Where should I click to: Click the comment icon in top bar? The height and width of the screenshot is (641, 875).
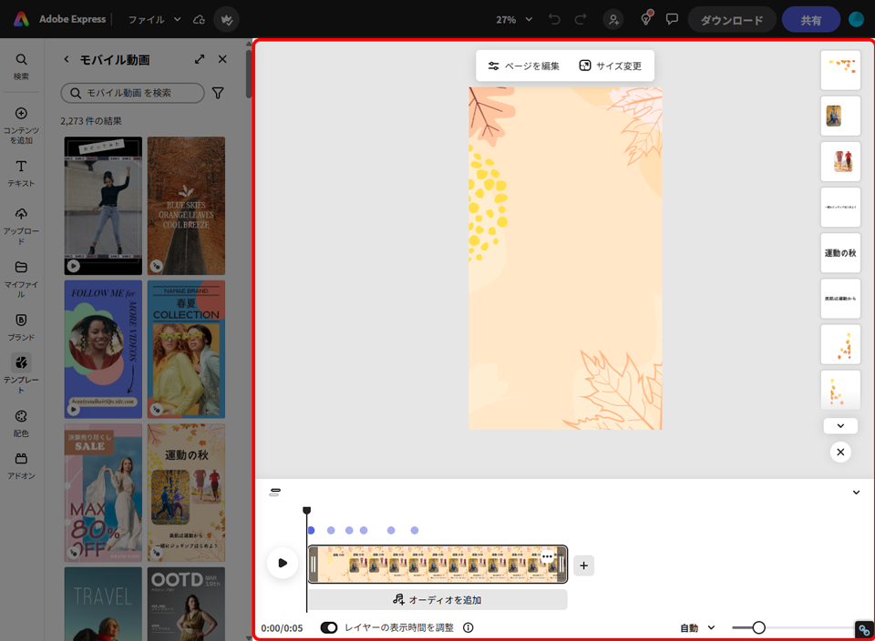tap(673, 19)
